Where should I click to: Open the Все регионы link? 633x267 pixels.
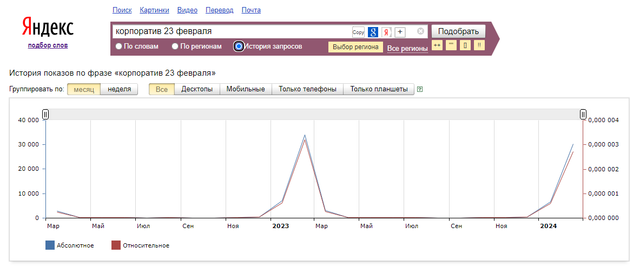407,49
